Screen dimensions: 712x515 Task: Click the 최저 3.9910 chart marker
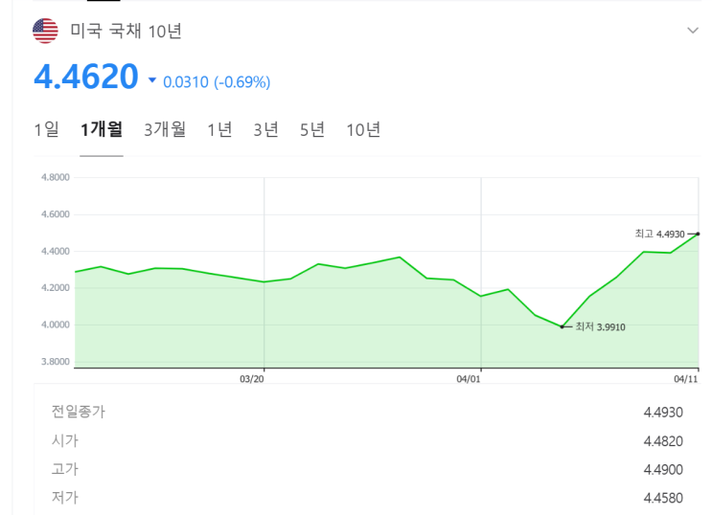(x=563, y=326)
